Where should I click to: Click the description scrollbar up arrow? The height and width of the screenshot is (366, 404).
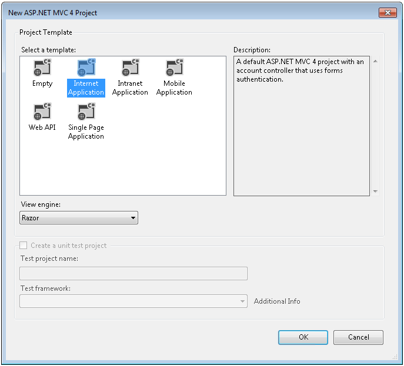point(375,61)
